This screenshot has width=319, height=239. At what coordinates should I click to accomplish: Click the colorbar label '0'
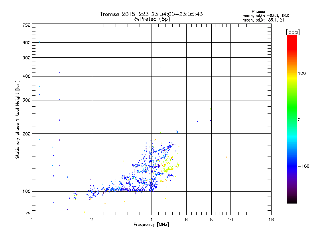click(x=299, y=119)
